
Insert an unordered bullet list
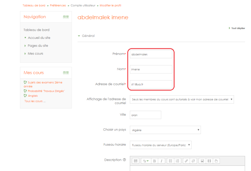[171, 161]
